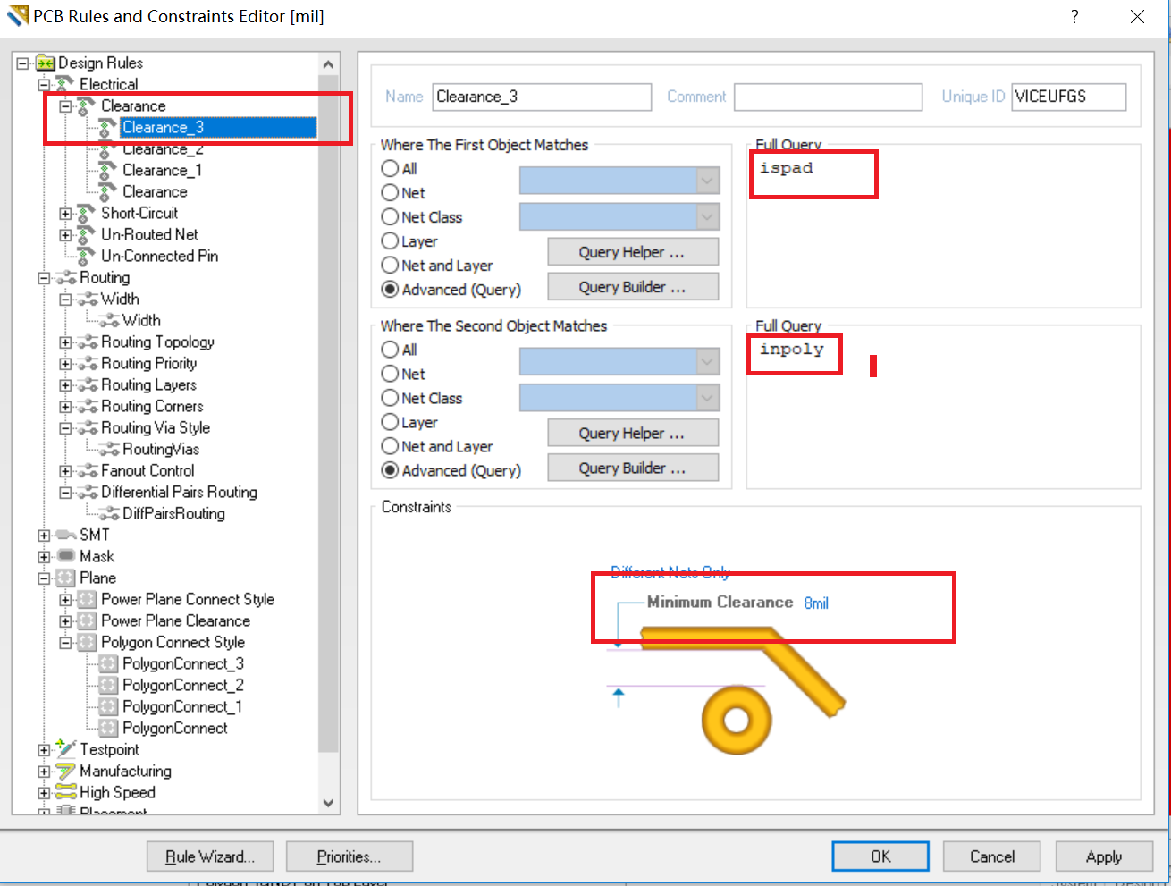Viewport: 1171px width, 886px height.
Task: Click the Design Rules folder icon
Action: point(46,63)
